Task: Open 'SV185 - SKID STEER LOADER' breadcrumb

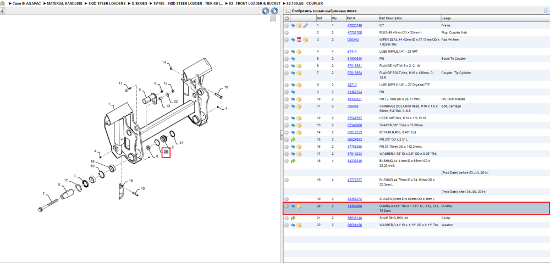Action: point(188,3)
